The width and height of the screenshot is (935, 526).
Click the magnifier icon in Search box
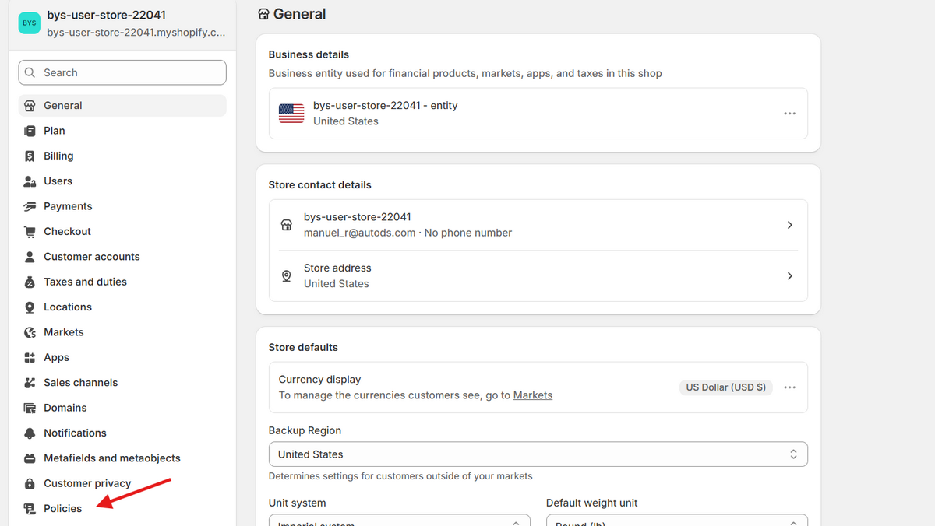tap(30, 72)
